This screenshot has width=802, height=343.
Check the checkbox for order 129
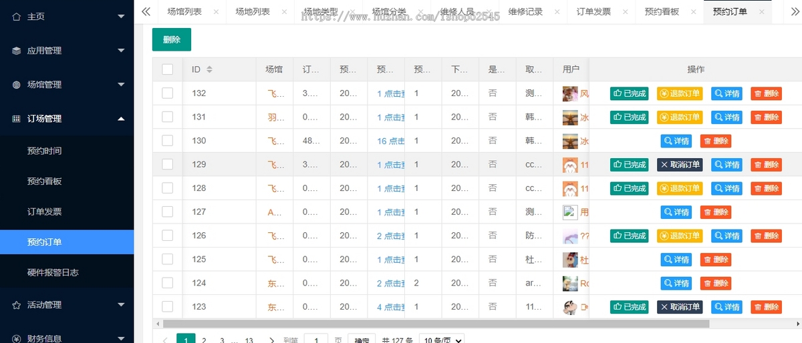167,164
